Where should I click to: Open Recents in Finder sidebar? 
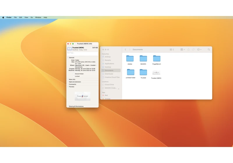pyautogui.click(x=108, y=60)
